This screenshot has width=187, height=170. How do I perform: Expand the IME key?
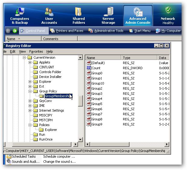coord(30,106)
